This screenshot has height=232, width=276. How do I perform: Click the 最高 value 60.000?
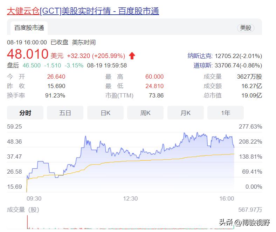point(154,77)
